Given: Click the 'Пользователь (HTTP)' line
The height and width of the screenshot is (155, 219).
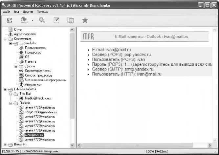Looking at the screenshot, I should (x=126, y=74).
